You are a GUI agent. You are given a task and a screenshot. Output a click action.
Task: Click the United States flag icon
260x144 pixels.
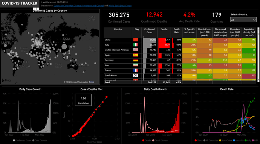136,50
